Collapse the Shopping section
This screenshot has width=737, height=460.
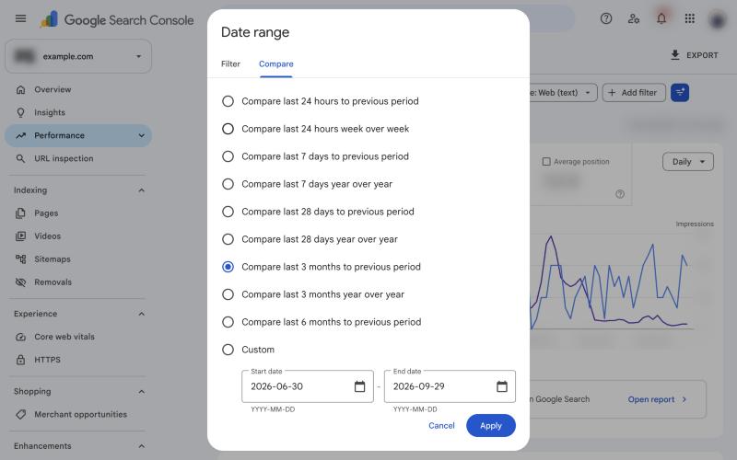(x=142, y=392)
